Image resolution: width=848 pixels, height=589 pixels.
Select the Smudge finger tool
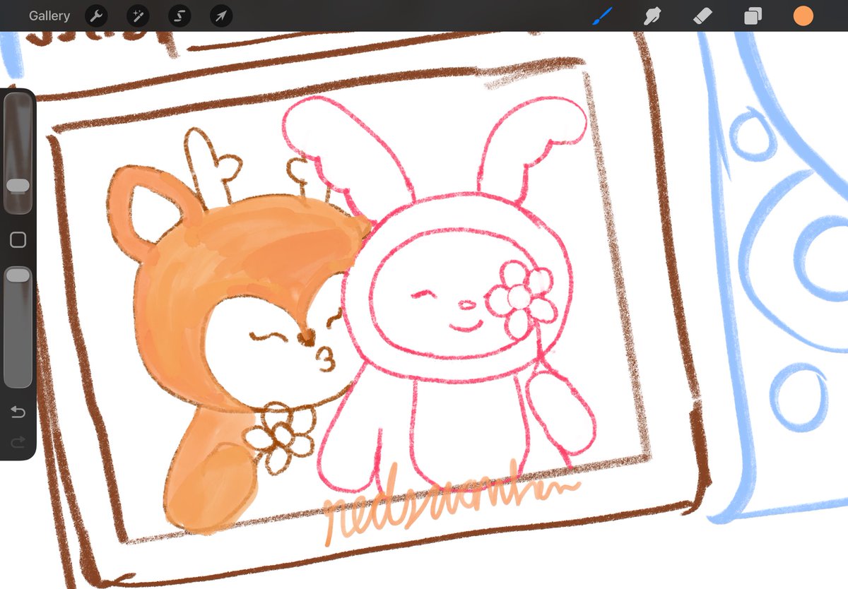[x=652, y=16]
